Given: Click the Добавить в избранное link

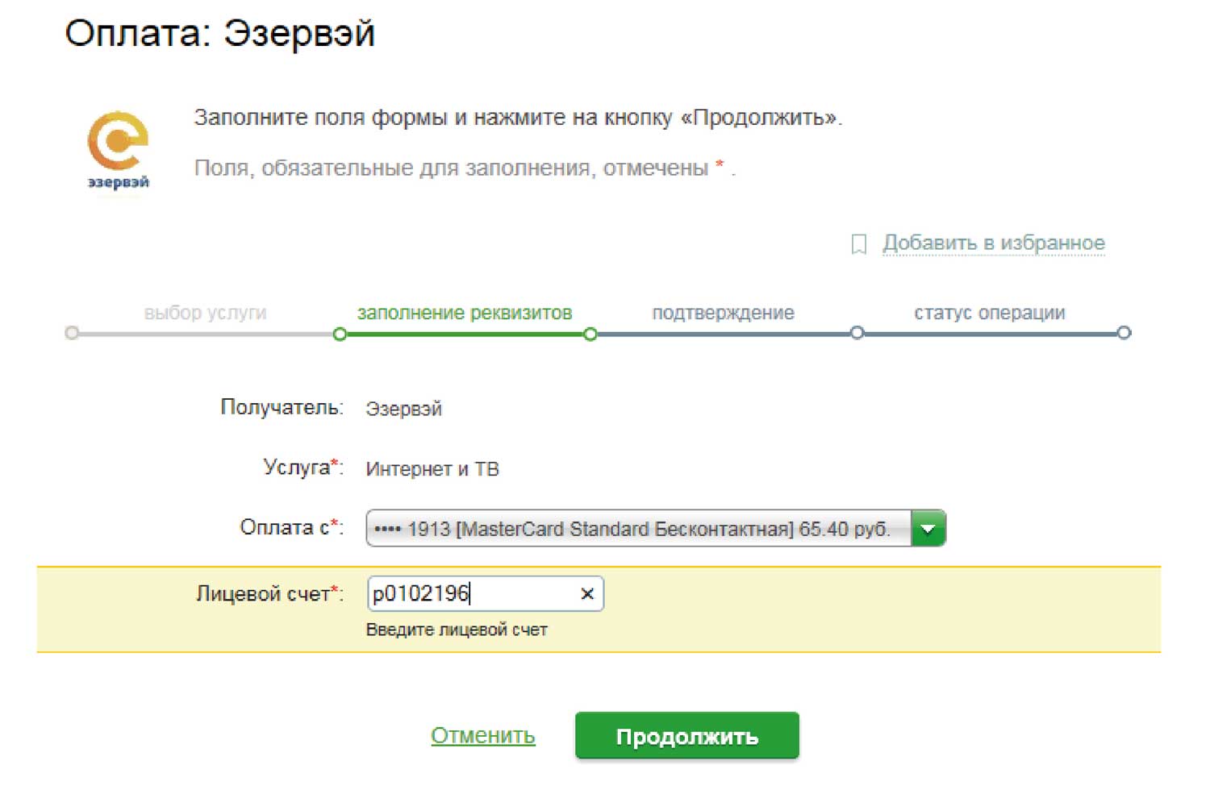Looking at the screenshot, I should (x=994, y=243).
